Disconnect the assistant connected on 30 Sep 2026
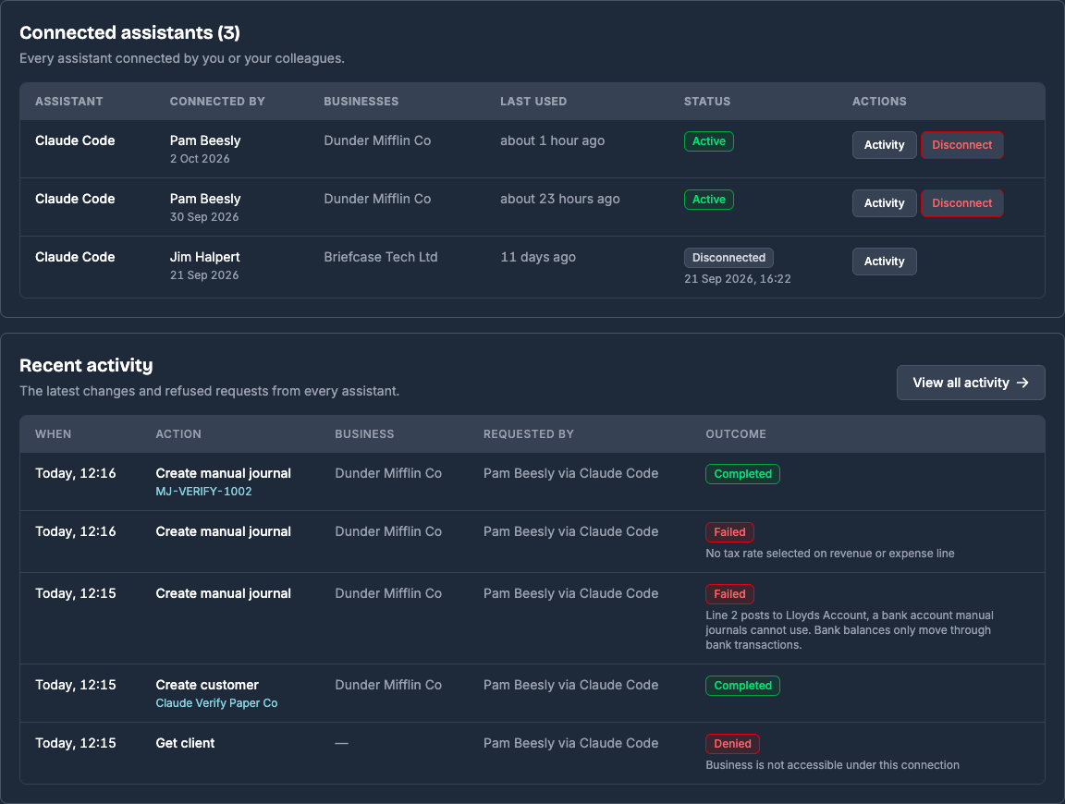This screenshot has width=1065, height=804. (x=961, y=203)
